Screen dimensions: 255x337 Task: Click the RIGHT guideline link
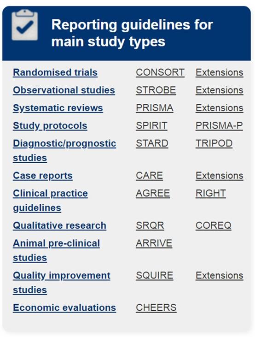pyautogui.click(x=210, y=194)
